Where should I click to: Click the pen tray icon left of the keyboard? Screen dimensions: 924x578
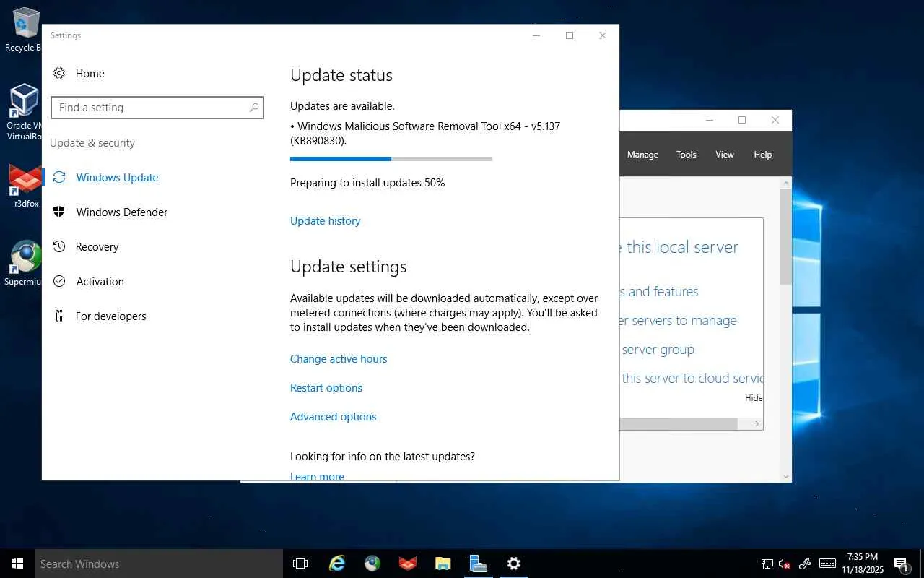(805, 564)
